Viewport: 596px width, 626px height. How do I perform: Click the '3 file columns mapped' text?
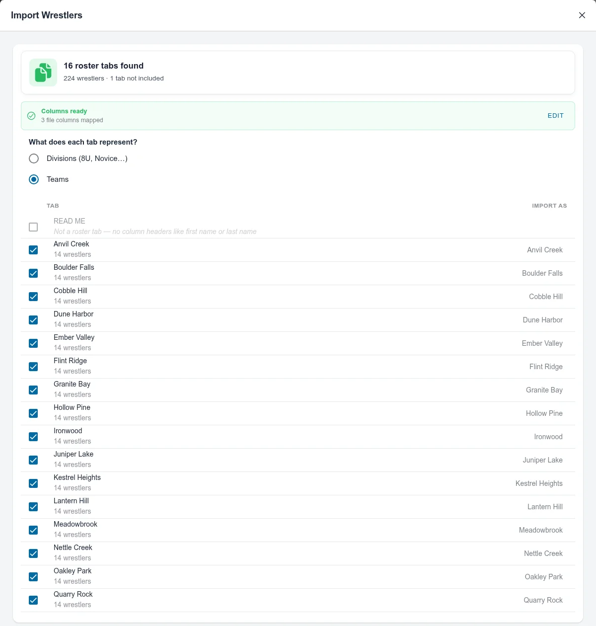[x=72, y=120]
